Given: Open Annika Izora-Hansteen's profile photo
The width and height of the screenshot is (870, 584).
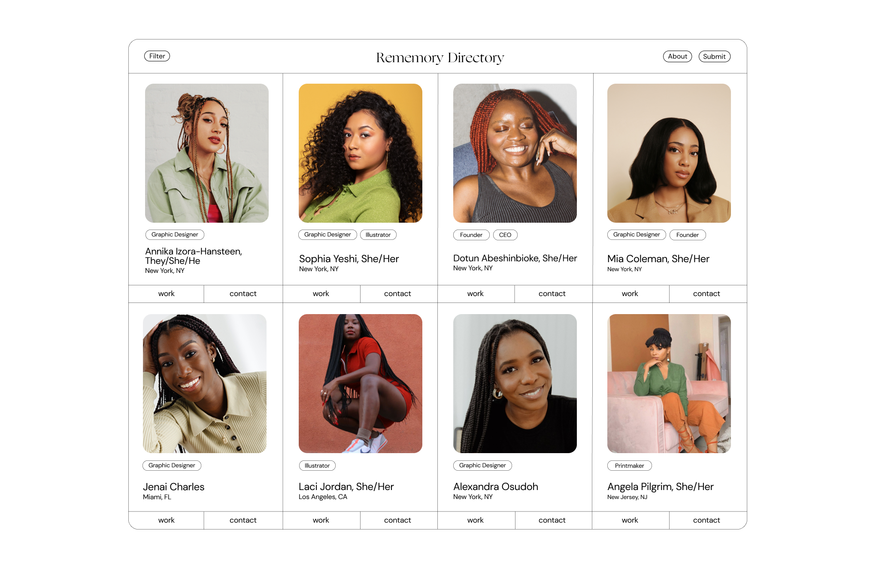Looking at the screenshot, I should click(207, 153).
